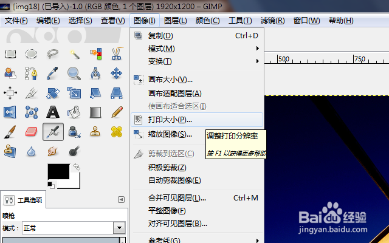The width and height of the screenshot is (389, 243).
Task: Close the open 图像(I) menu
Action: coord(145,21)
